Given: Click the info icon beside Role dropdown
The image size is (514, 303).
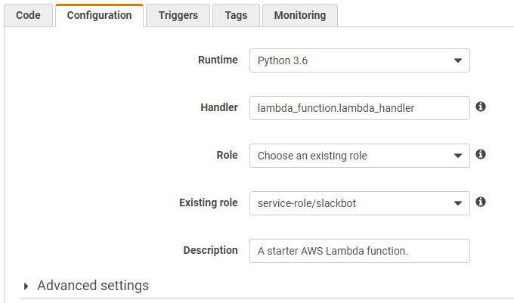Looking at the screenshot, I should (481, 155).
